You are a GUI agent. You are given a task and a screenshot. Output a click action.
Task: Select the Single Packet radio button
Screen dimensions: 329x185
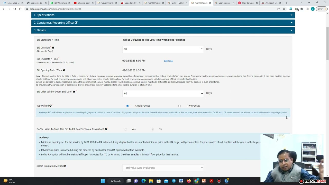(x=127, y=106)
